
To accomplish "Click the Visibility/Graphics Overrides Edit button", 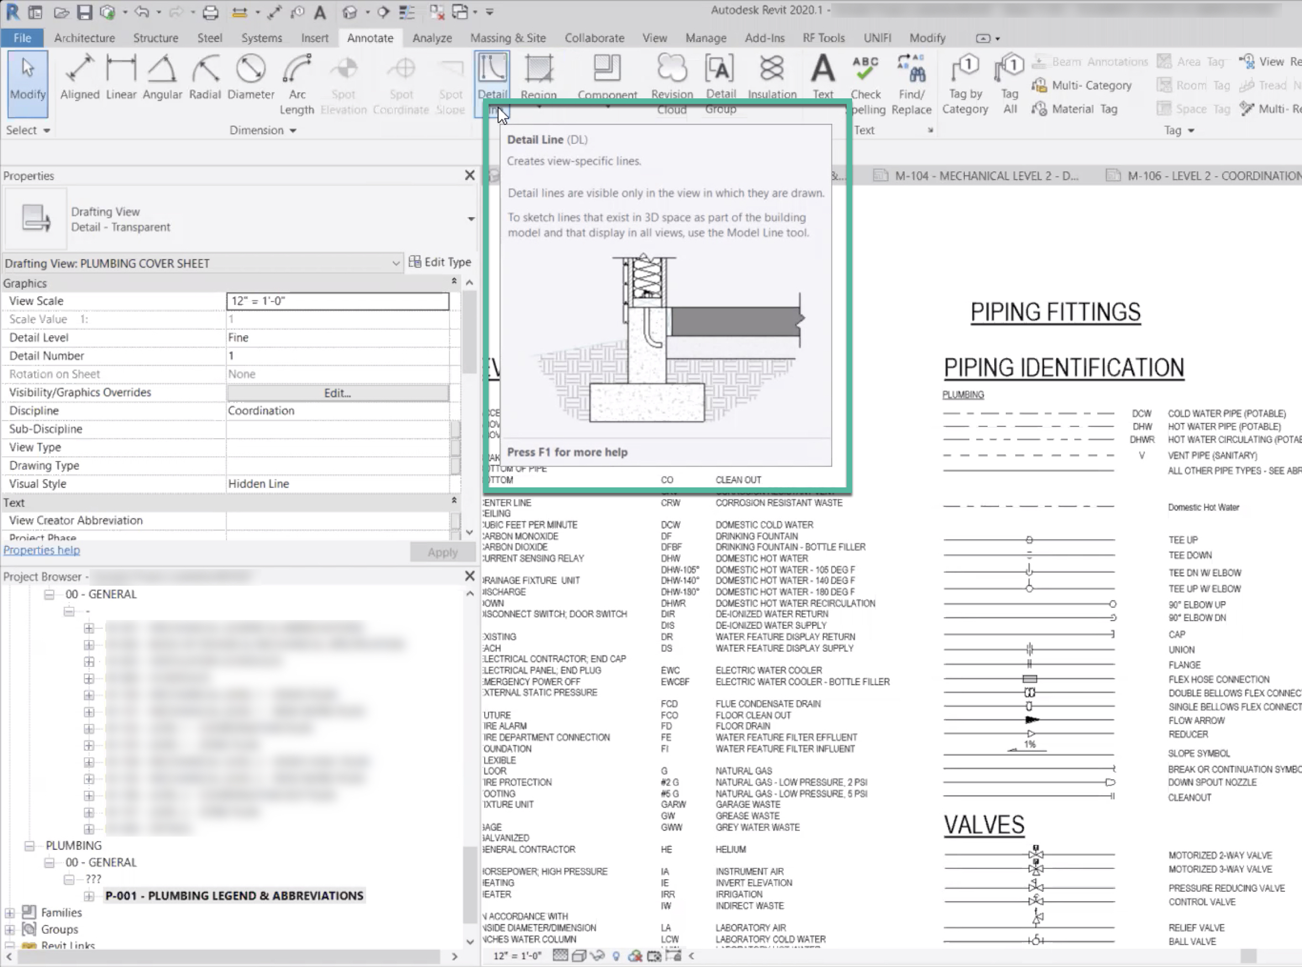I will [336, 392].
